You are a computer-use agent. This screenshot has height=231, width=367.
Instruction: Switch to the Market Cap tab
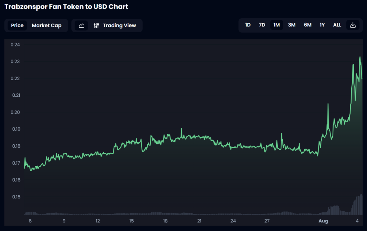pyautogui.click(x=47, y=25)
